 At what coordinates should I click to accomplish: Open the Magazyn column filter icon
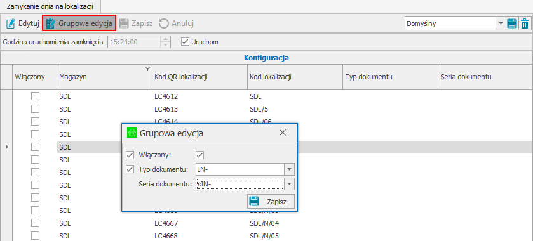147,68
